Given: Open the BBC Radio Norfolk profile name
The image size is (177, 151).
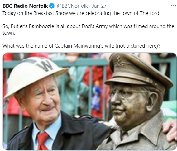Looking at the screenshot, I should coord(25,6).
